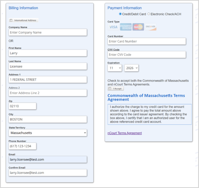The image size is (199, 188).
Task: Click the Billing Information heading
Action: tap(23, 8)
